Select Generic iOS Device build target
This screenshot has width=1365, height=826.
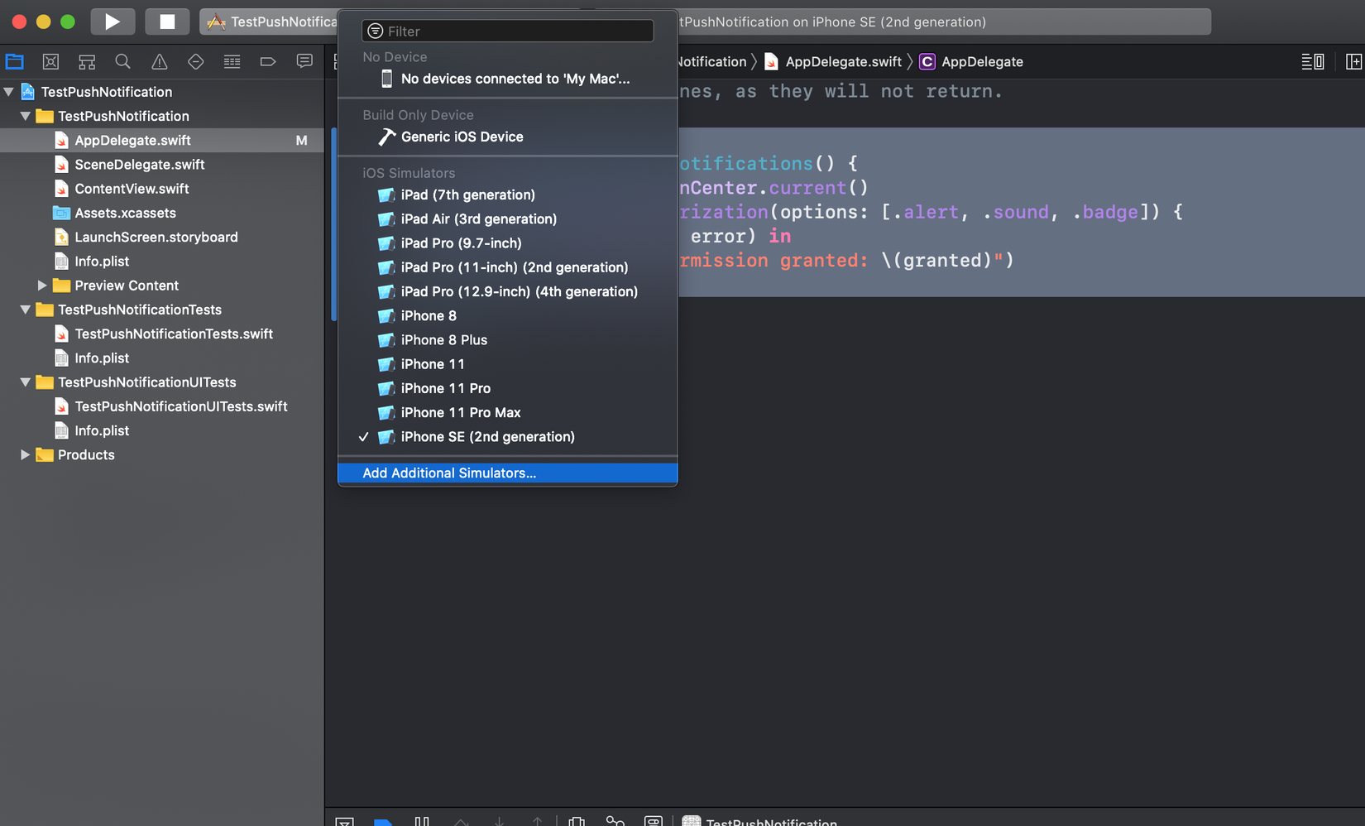click(x=462, y=137)
